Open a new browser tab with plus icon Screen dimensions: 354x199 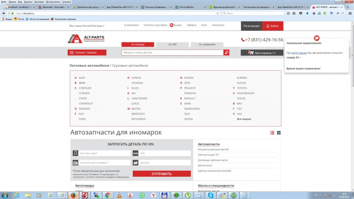click(348, 7)
